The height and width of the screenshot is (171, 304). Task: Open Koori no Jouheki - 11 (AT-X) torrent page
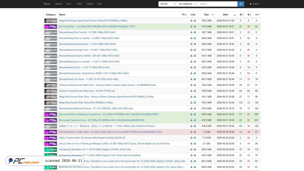coord(89,62)
